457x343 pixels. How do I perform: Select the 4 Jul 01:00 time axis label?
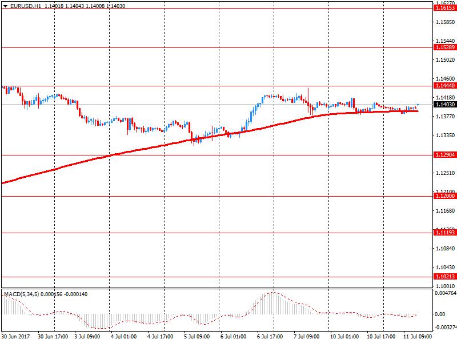click(x=123, y=337)
